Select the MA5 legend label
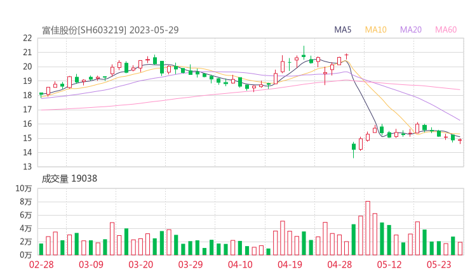Viewport: 470px width, 279px height. point(342,30)
